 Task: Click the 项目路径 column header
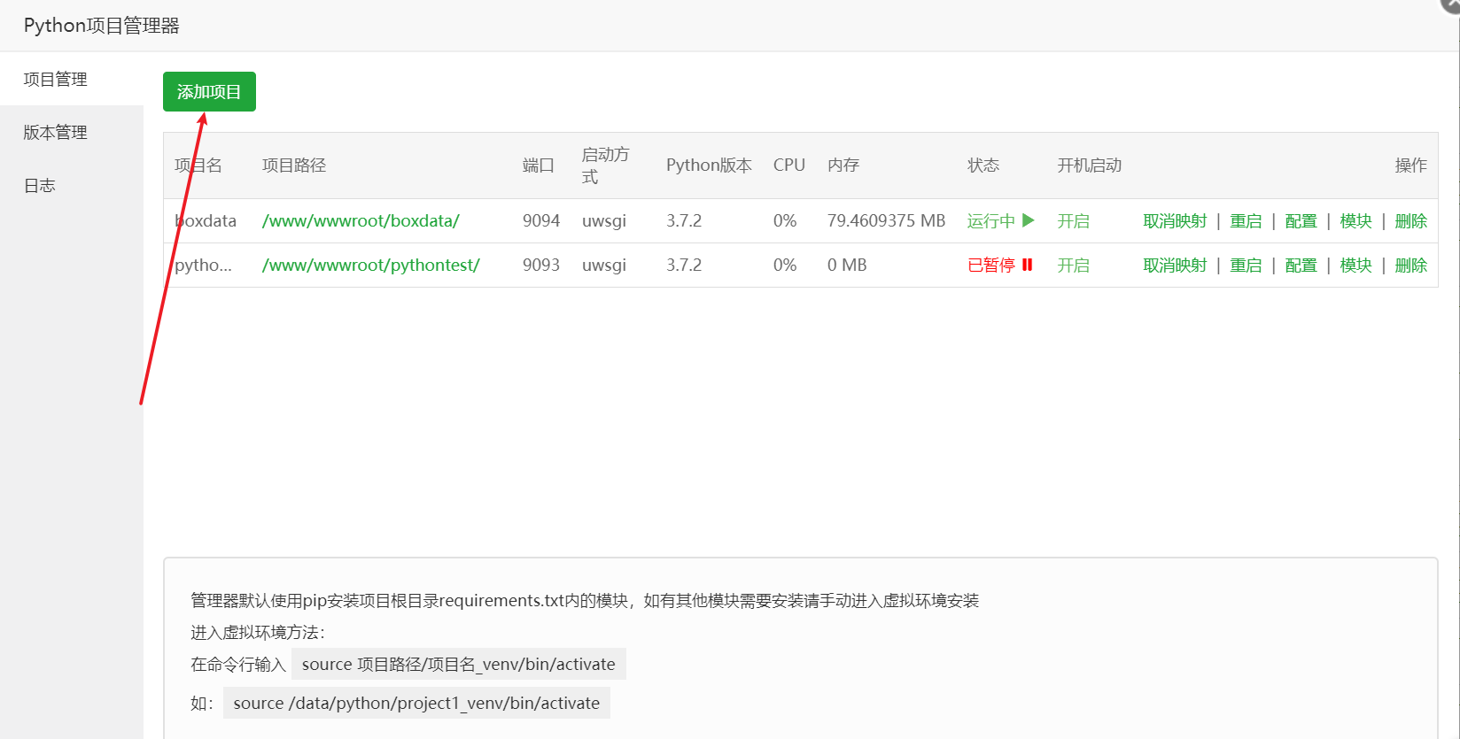(294, 166)
